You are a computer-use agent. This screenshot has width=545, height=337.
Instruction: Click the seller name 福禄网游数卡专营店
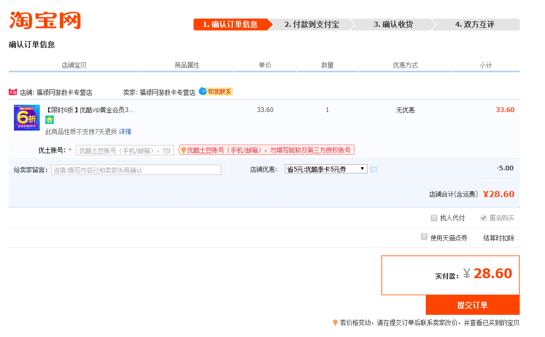pyautogui.click(x=168, y=92)
